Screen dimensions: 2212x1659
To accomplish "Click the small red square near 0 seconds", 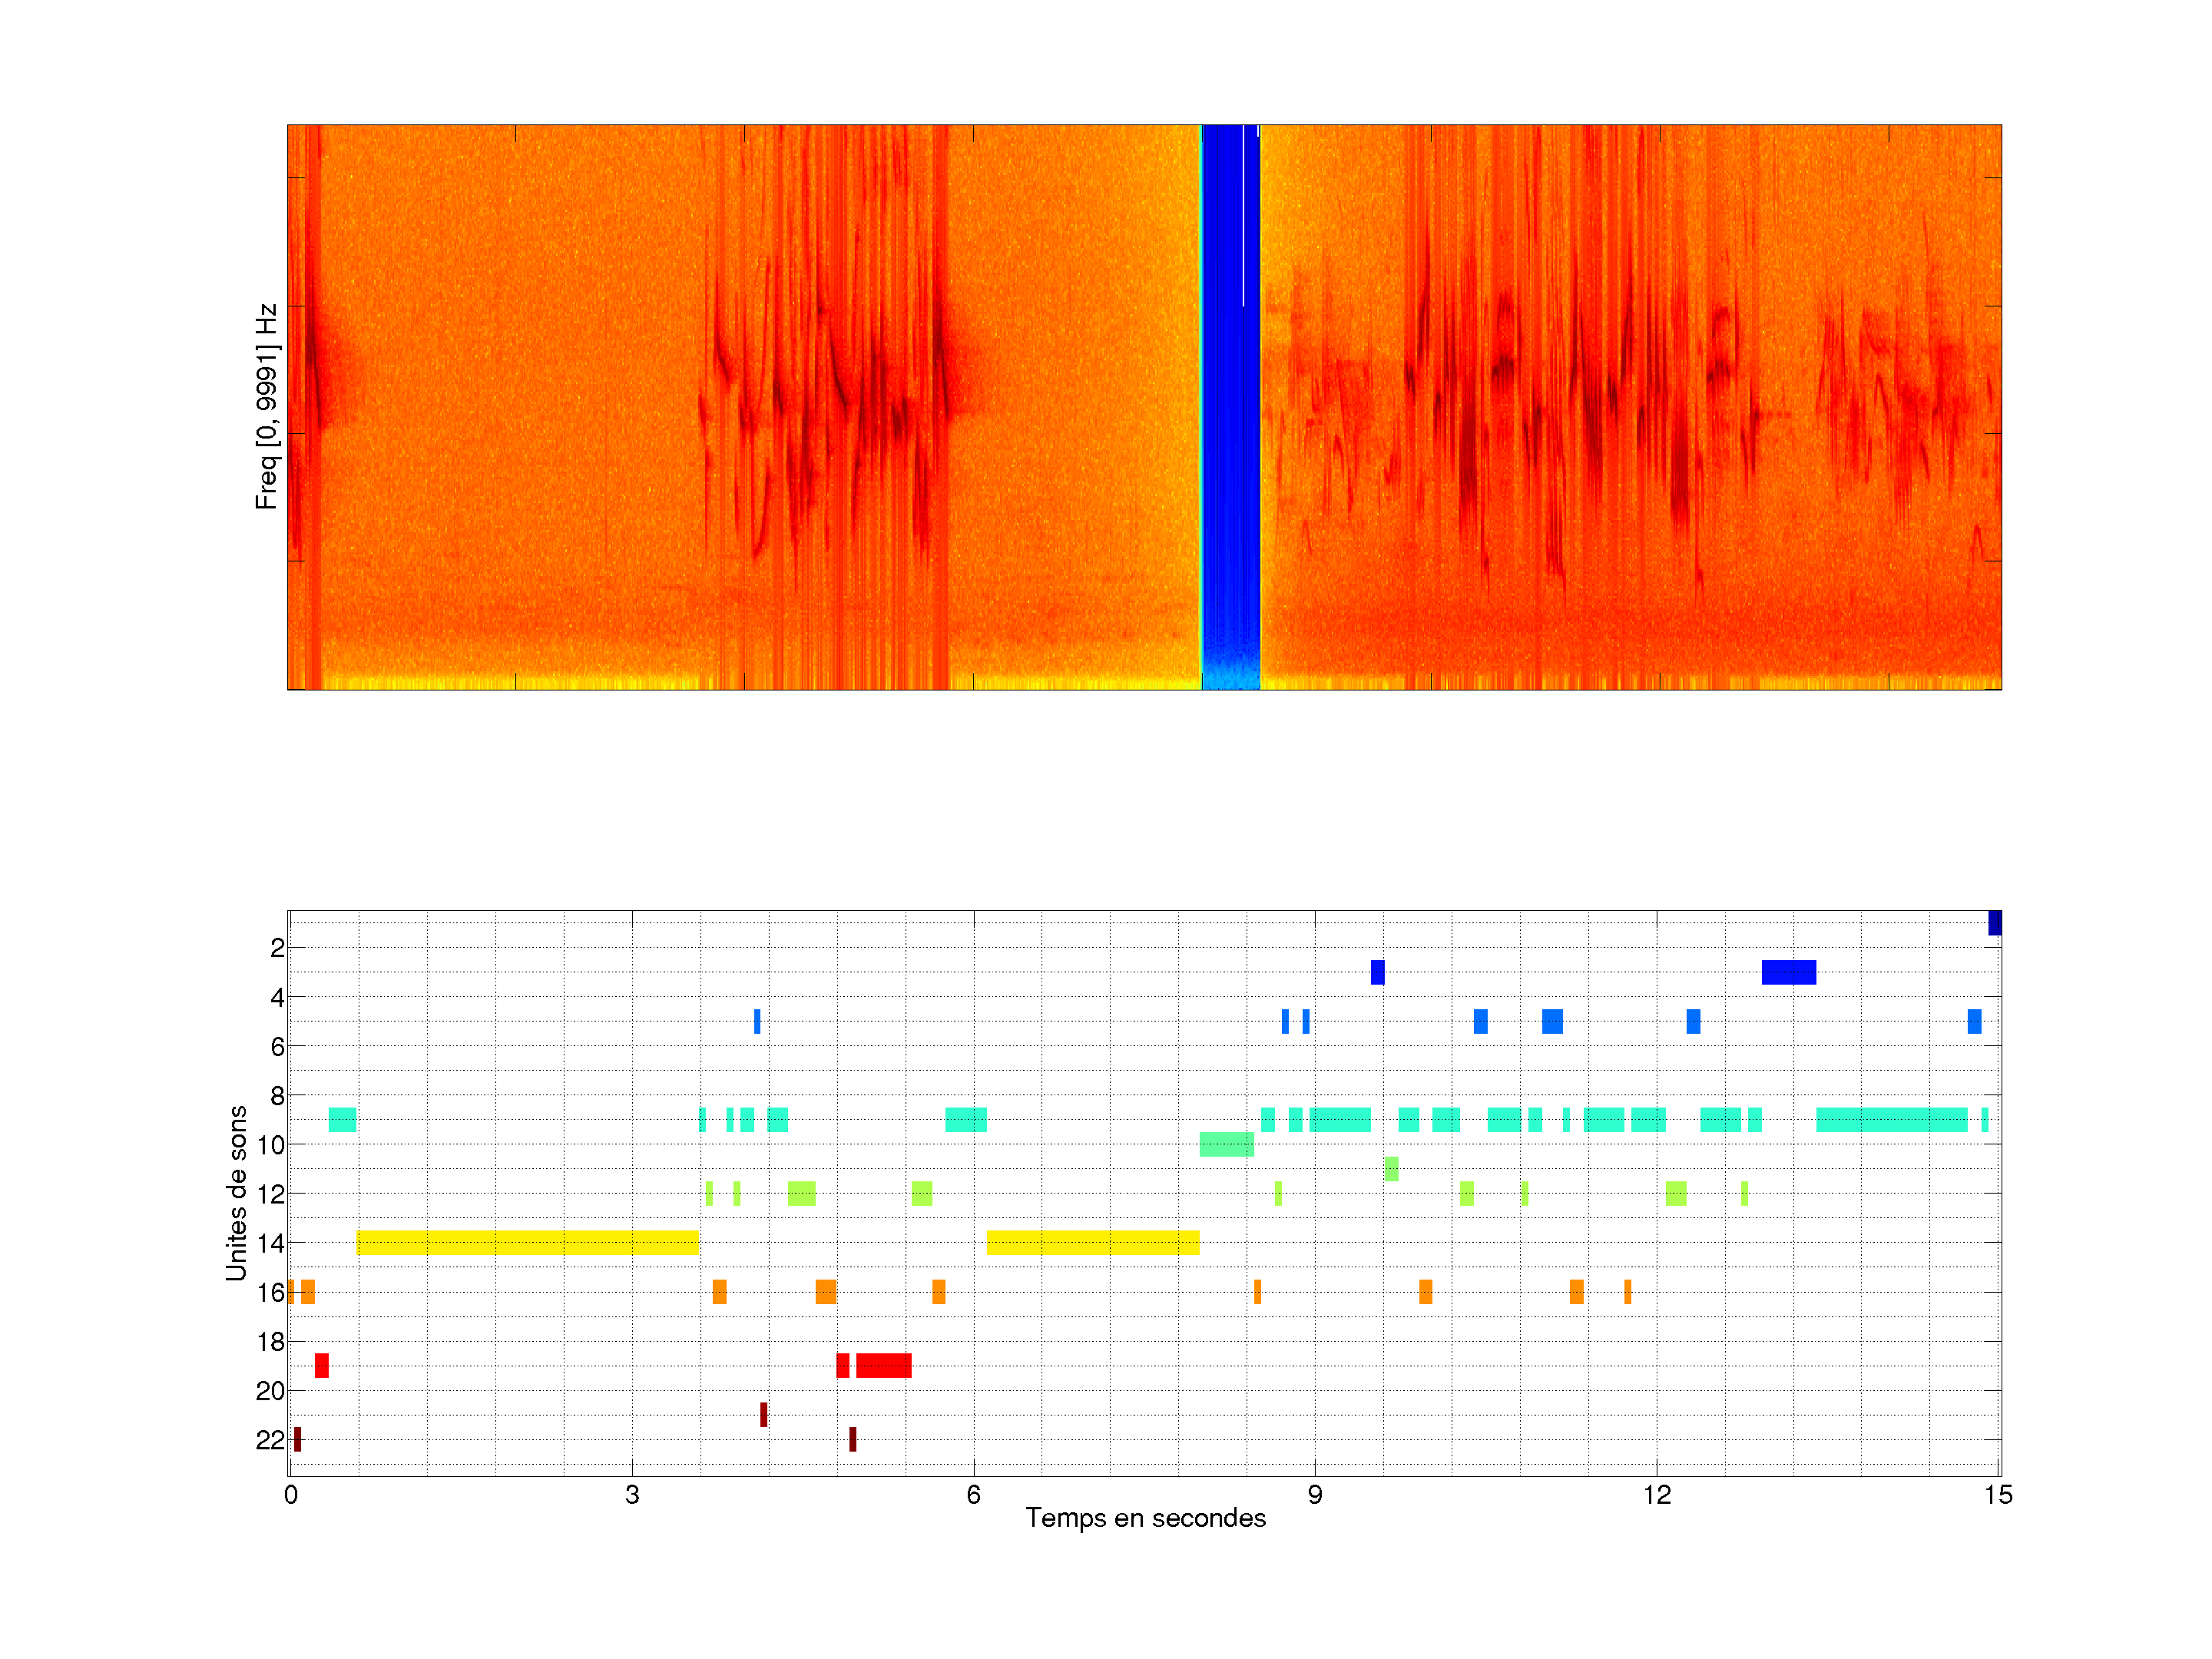I will pos(321,1365).
